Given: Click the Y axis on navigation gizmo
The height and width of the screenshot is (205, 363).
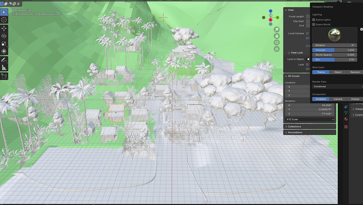Looking at the screenshot, I should (x=277, y=18).
